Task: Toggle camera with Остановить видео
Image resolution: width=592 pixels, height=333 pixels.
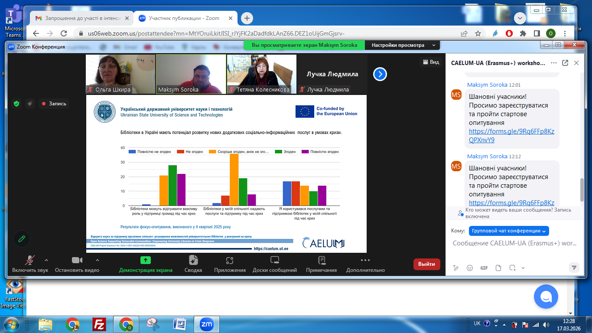Action: coord(77,261)
